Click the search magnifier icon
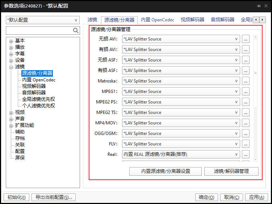The width and height of the screenshot is (272, 204). tap(76, 31)
